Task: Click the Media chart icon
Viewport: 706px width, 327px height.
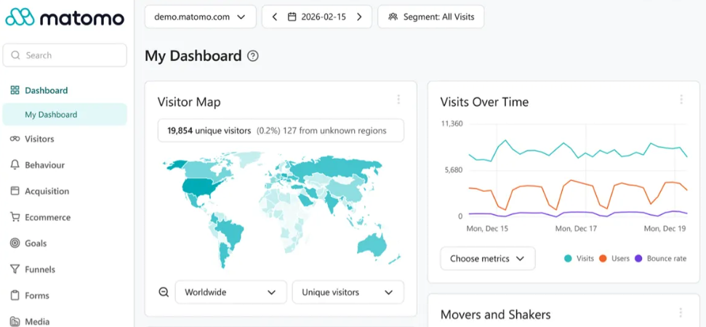Action: [15, 321]
